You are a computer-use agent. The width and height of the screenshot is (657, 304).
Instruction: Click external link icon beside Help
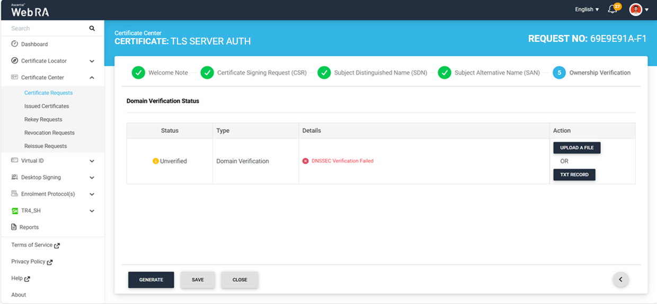click(28, 279)
